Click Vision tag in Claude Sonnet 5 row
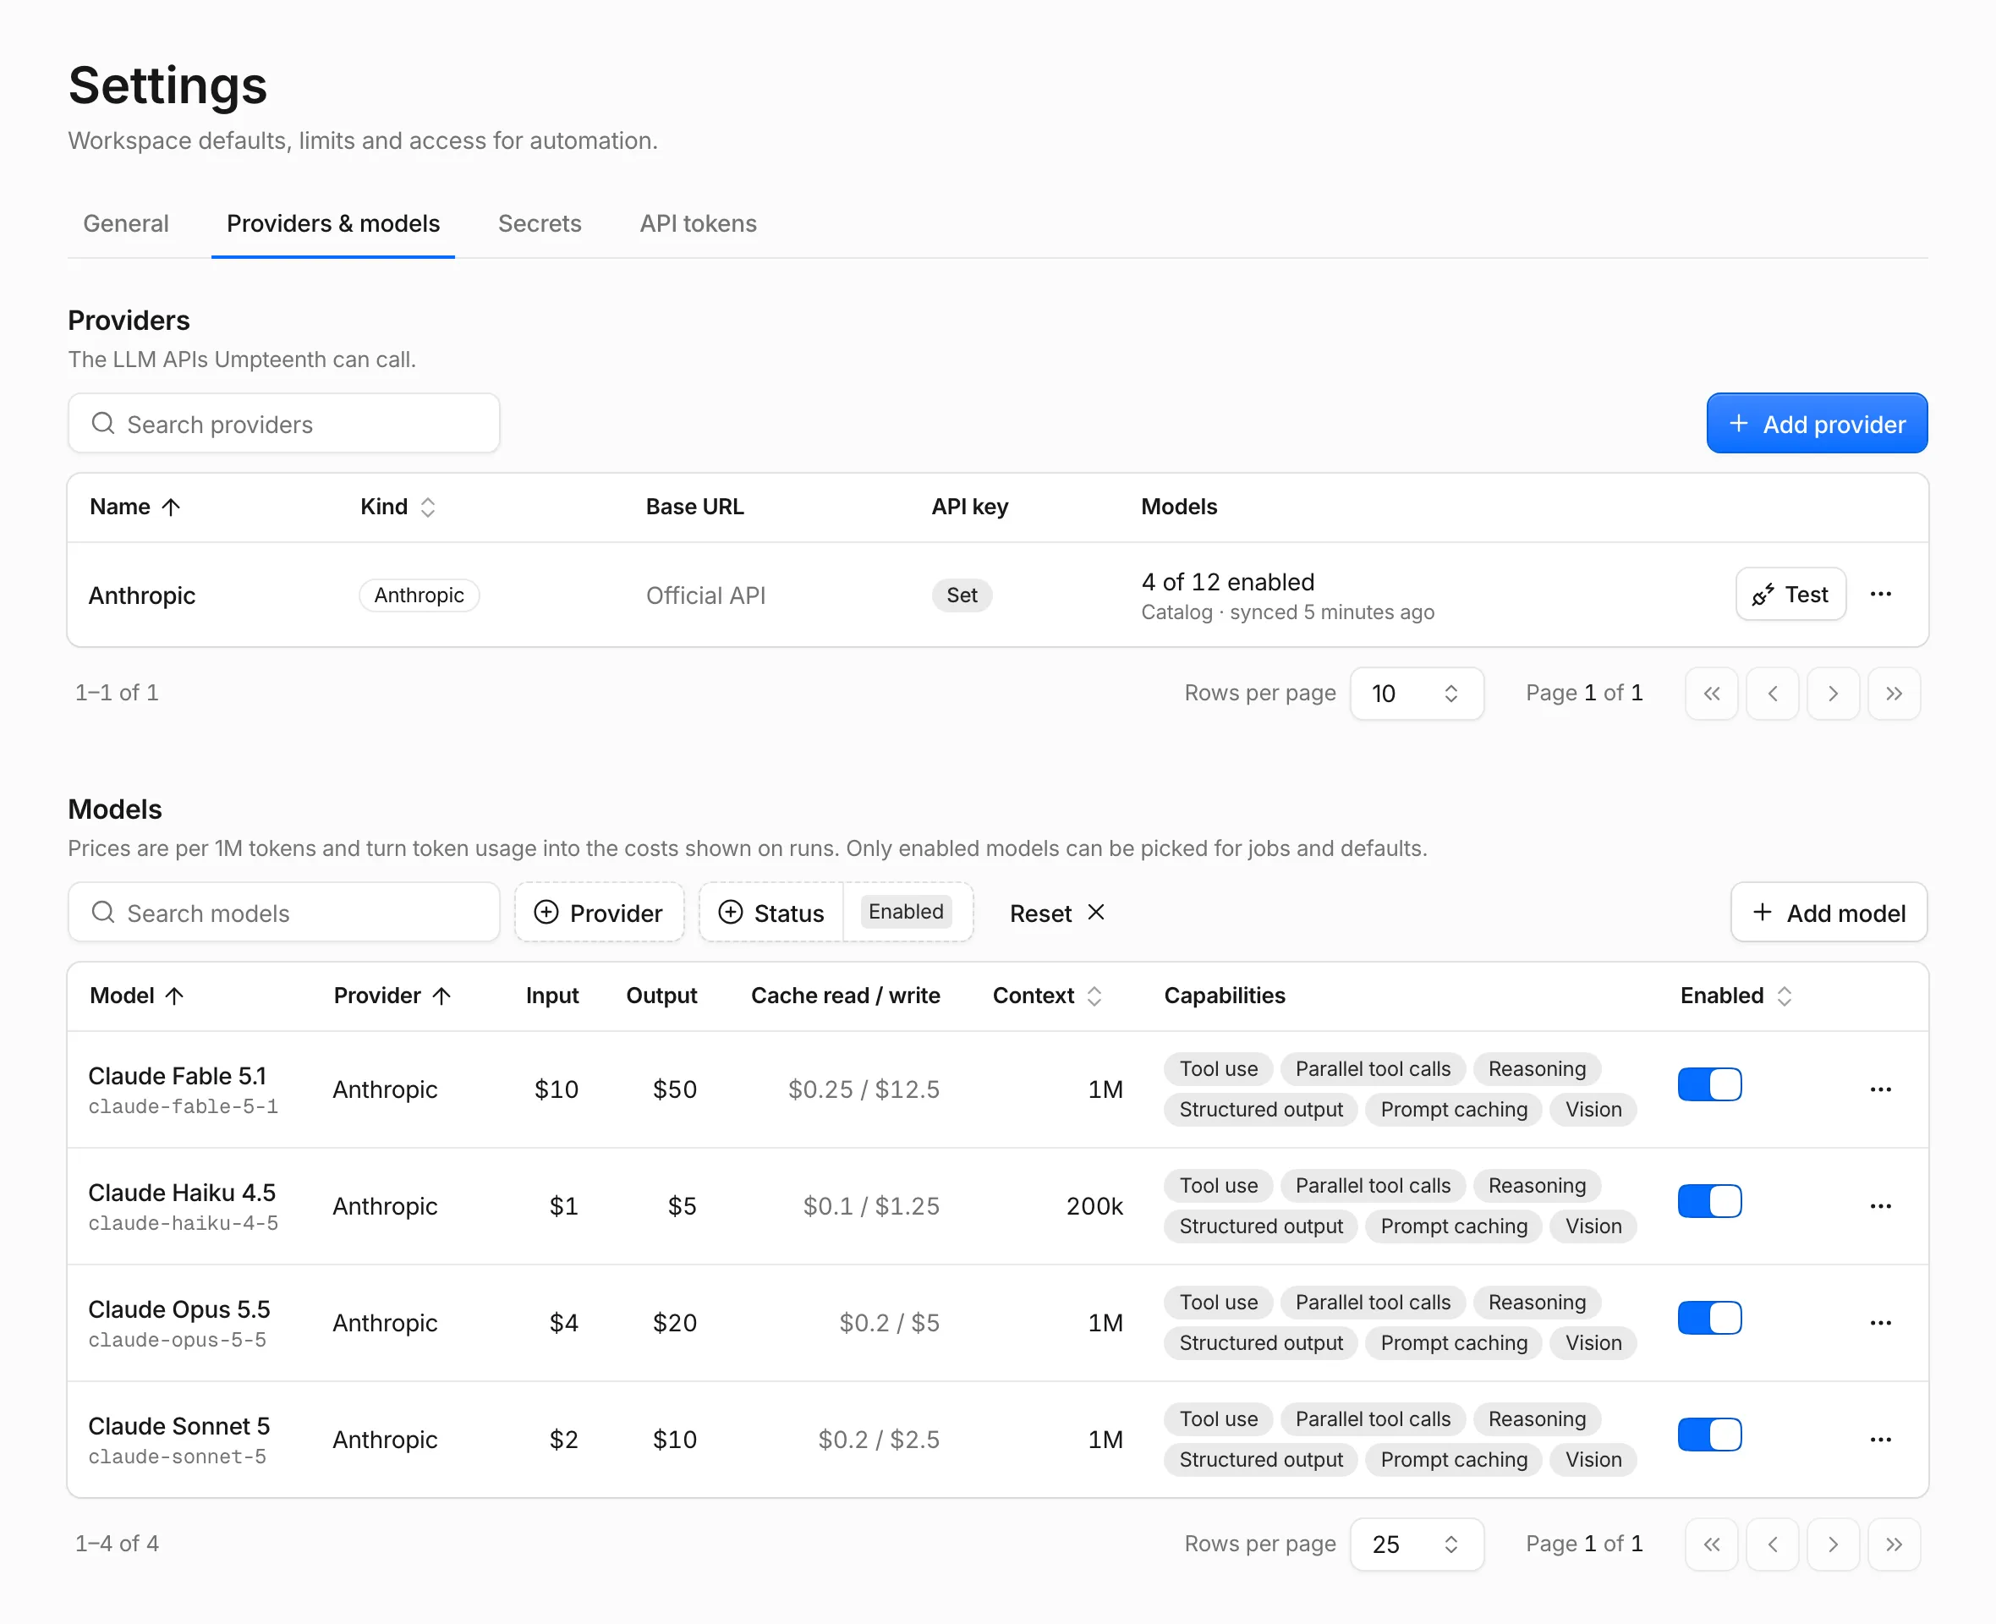The image size is (1996, 1624). 1593,1459
